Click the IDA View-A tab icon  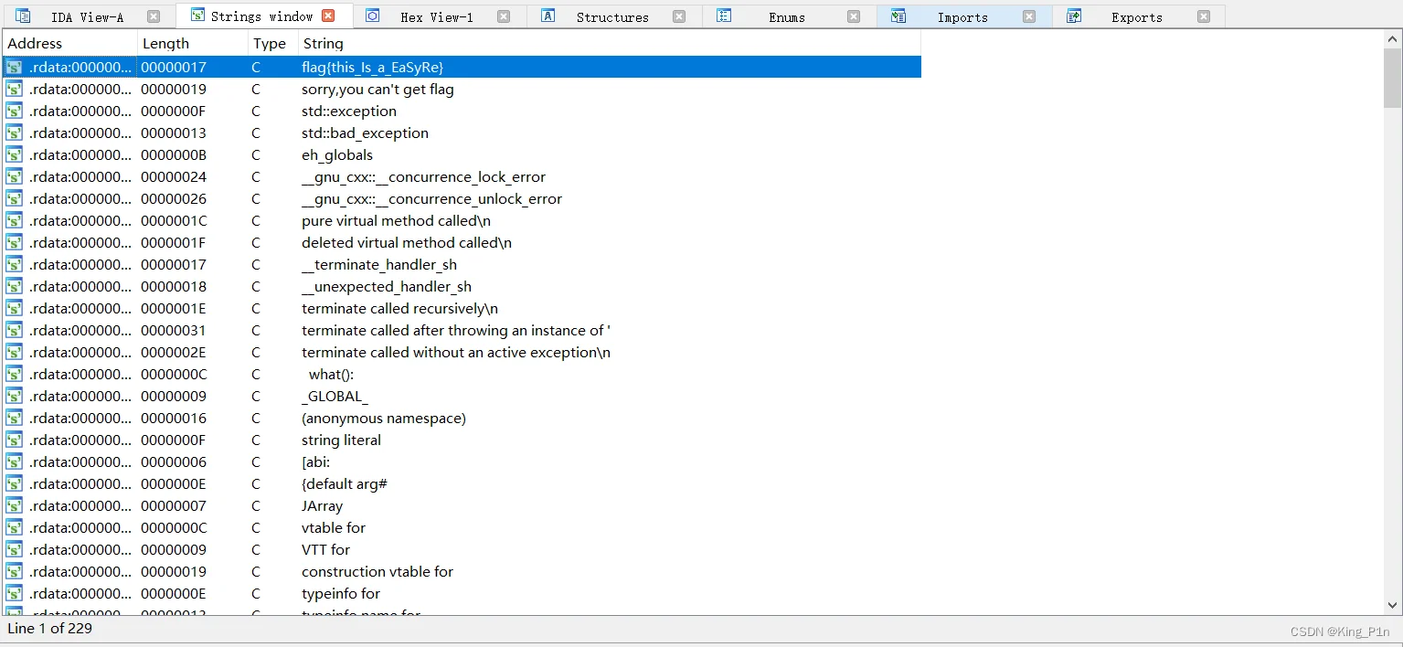[23, 16]
